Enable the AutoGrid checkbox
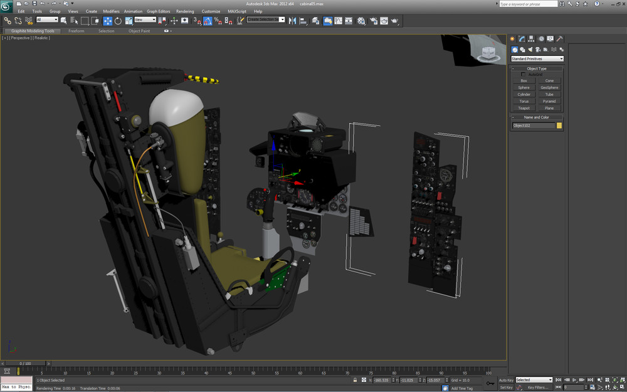This screenshot has width=627, height=392. (x=524, y=75)
